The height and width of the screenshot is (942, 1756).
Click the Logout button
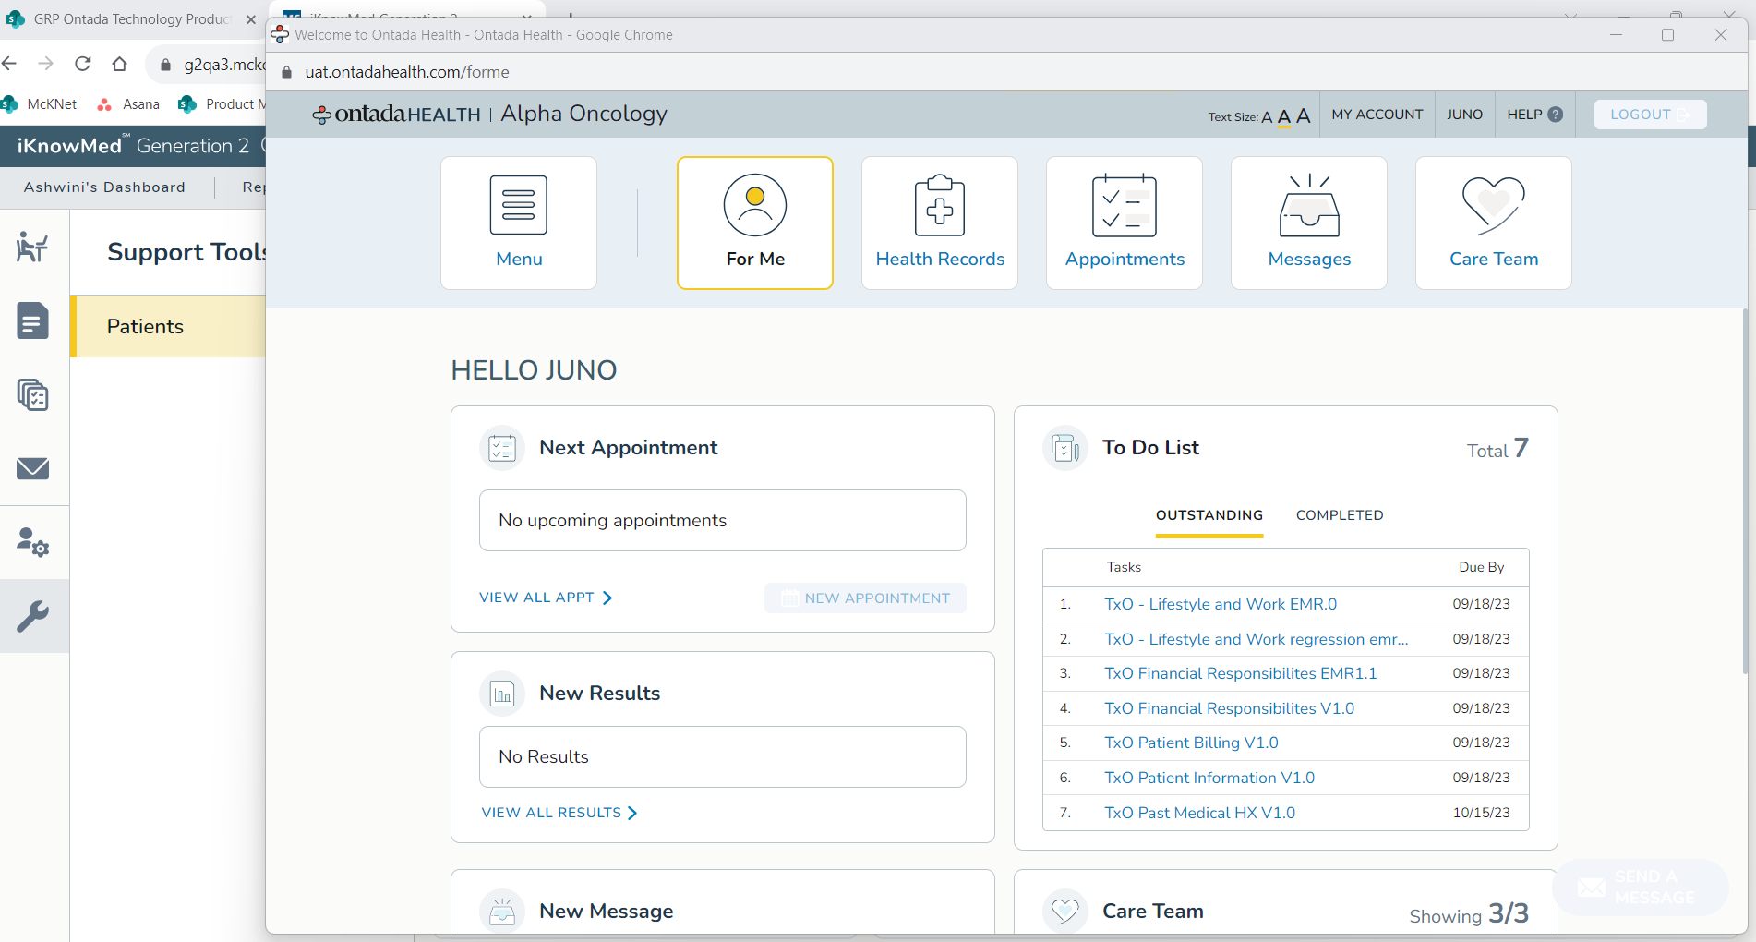(1649, 115)
